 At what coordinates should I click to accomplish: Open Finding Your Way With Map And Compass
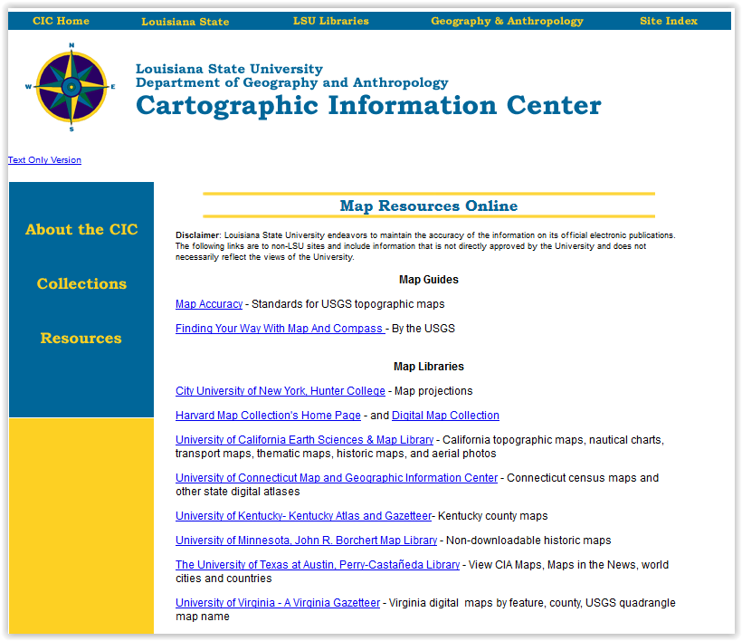pos(281,329)
